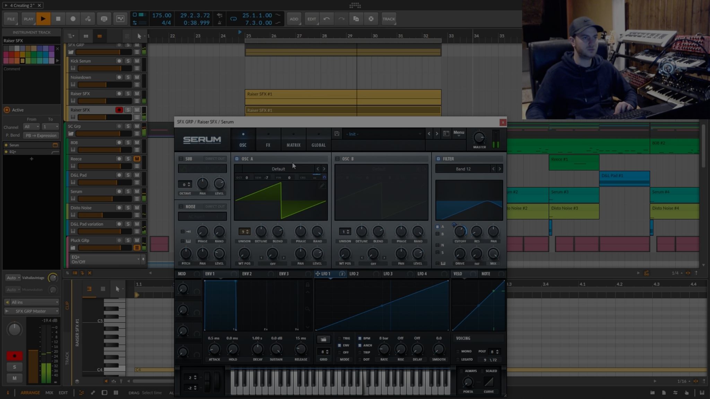Expand the SC Grp folder icon
Image resolution: width=710 pixels, height=399 pixels.
(71, 134)
